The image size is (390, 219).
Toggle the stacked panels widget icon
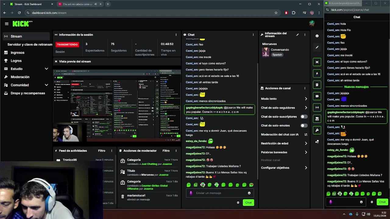[x=317, y=119]
